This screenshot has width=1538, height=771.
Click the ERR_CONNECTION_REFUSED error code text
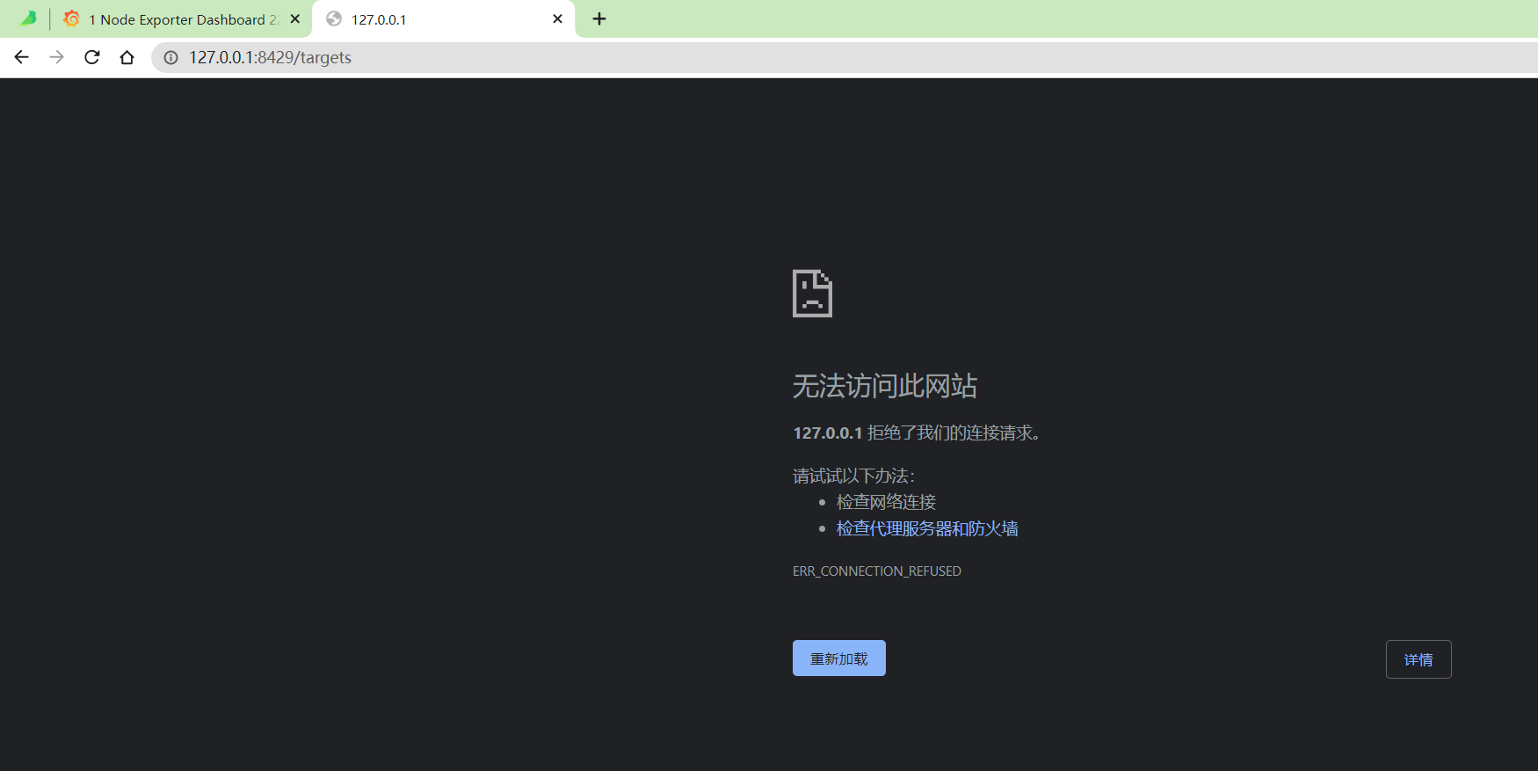877,571
